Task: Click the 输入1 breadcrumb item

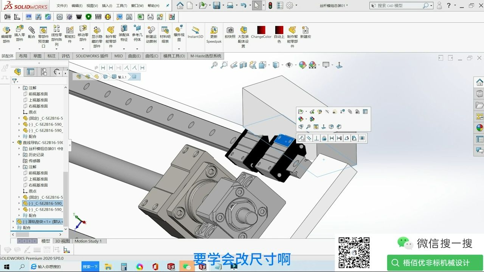Action: point(119,77)
